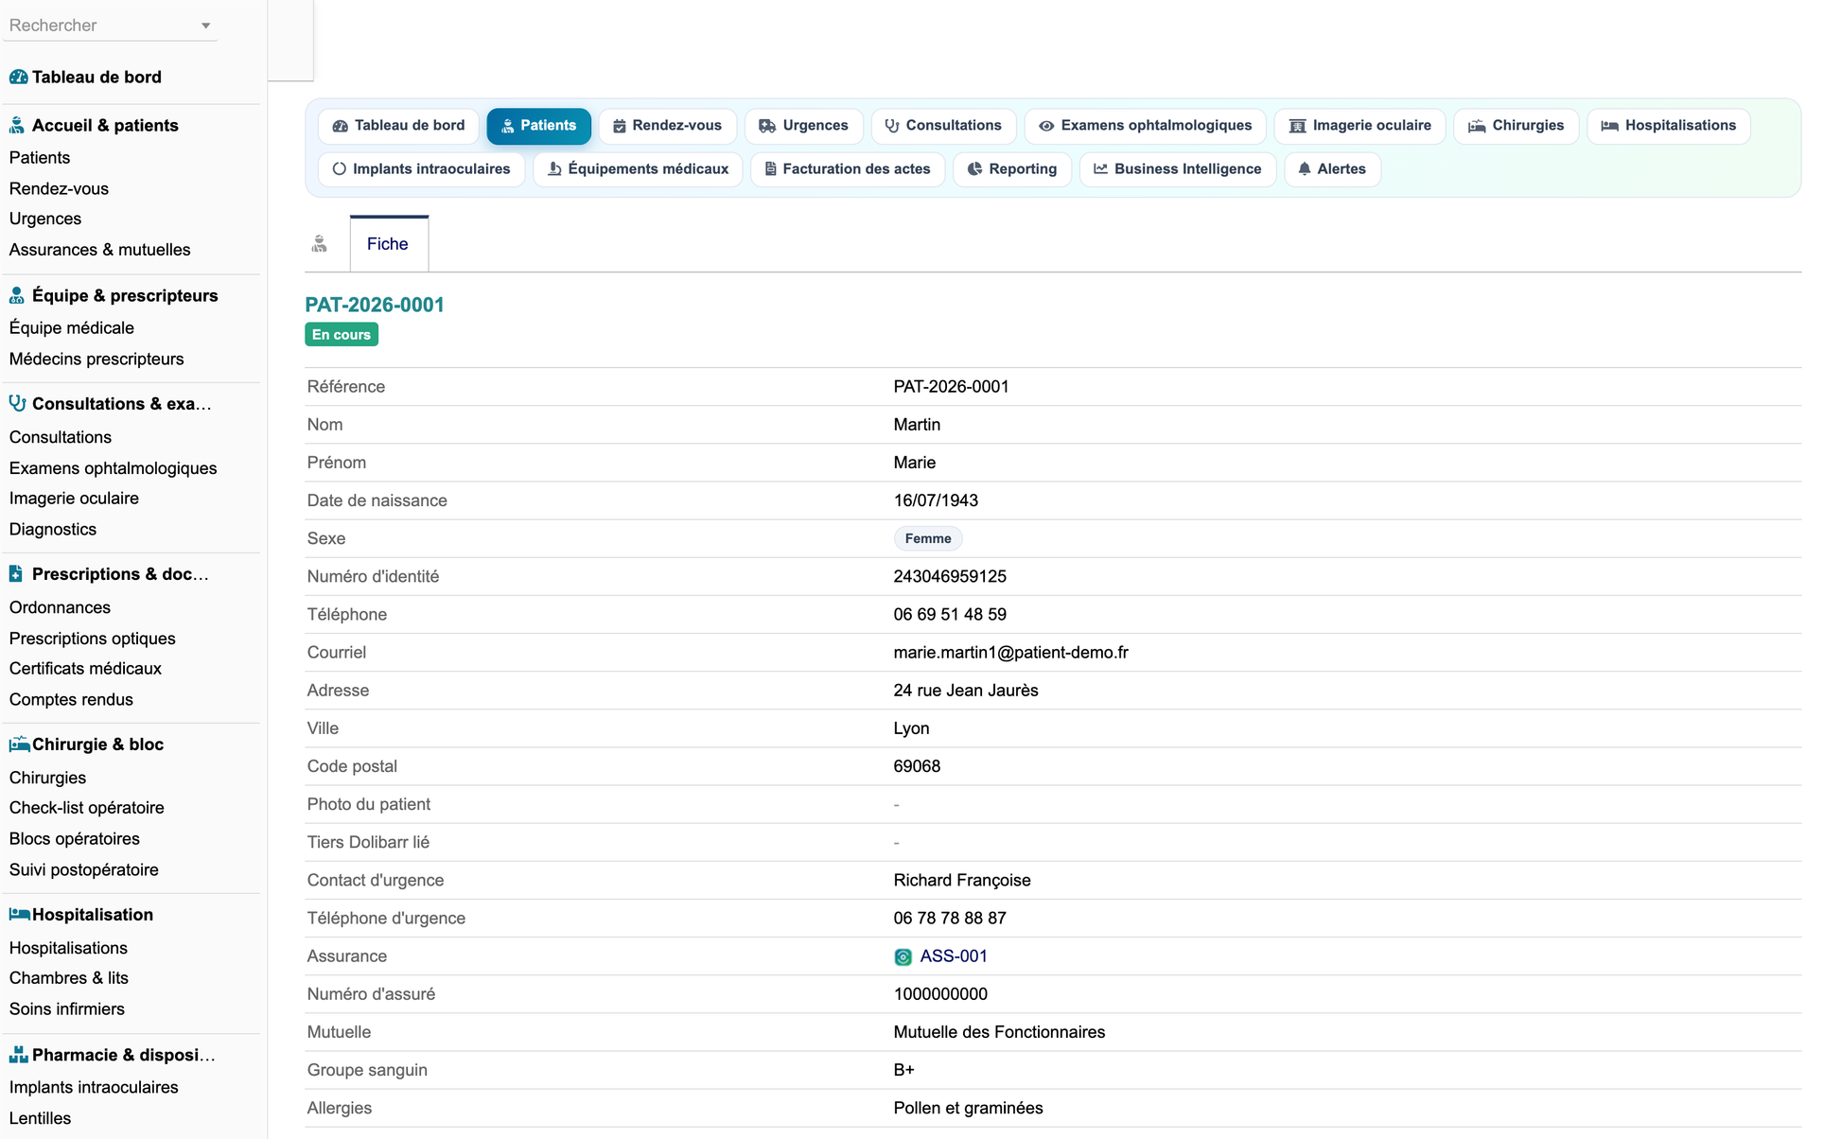Click the phone number 06 69 51 48 59
The height and width of the screenshot is (1139, 1841).
pyautogui.click(x=950, y=615)
